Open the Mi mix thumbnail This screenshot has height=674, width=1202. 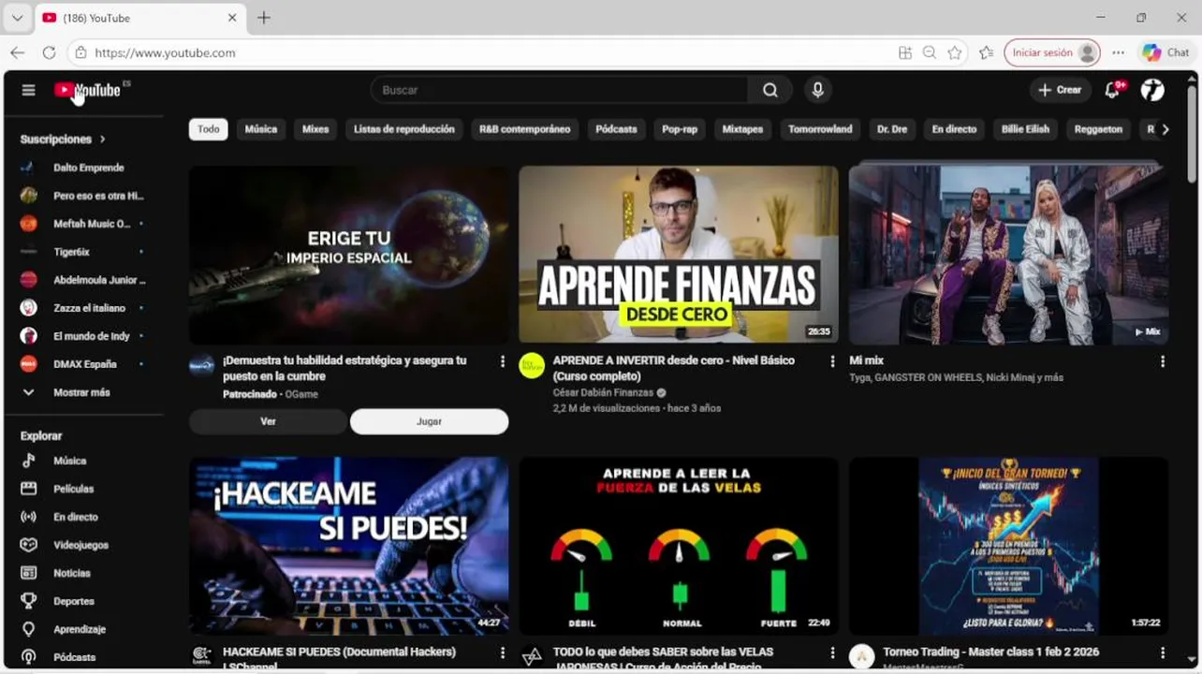click(1008, 255)
